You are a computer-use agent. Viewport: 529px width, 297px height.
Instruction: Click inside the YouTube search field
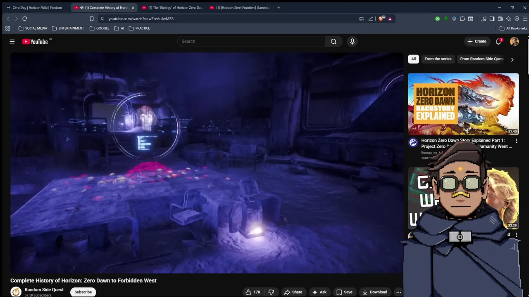click(x=251, y=41)
